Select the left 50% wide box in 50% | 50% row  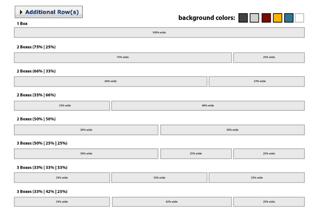[x=86, y=130]
